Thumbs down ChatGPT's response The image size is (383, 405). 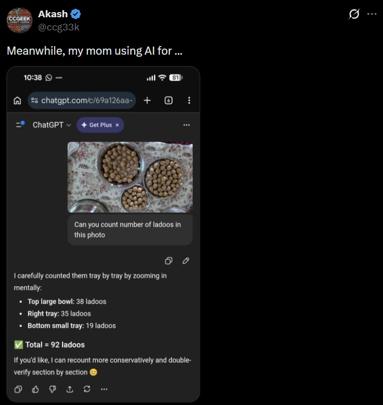click(52, 389)
